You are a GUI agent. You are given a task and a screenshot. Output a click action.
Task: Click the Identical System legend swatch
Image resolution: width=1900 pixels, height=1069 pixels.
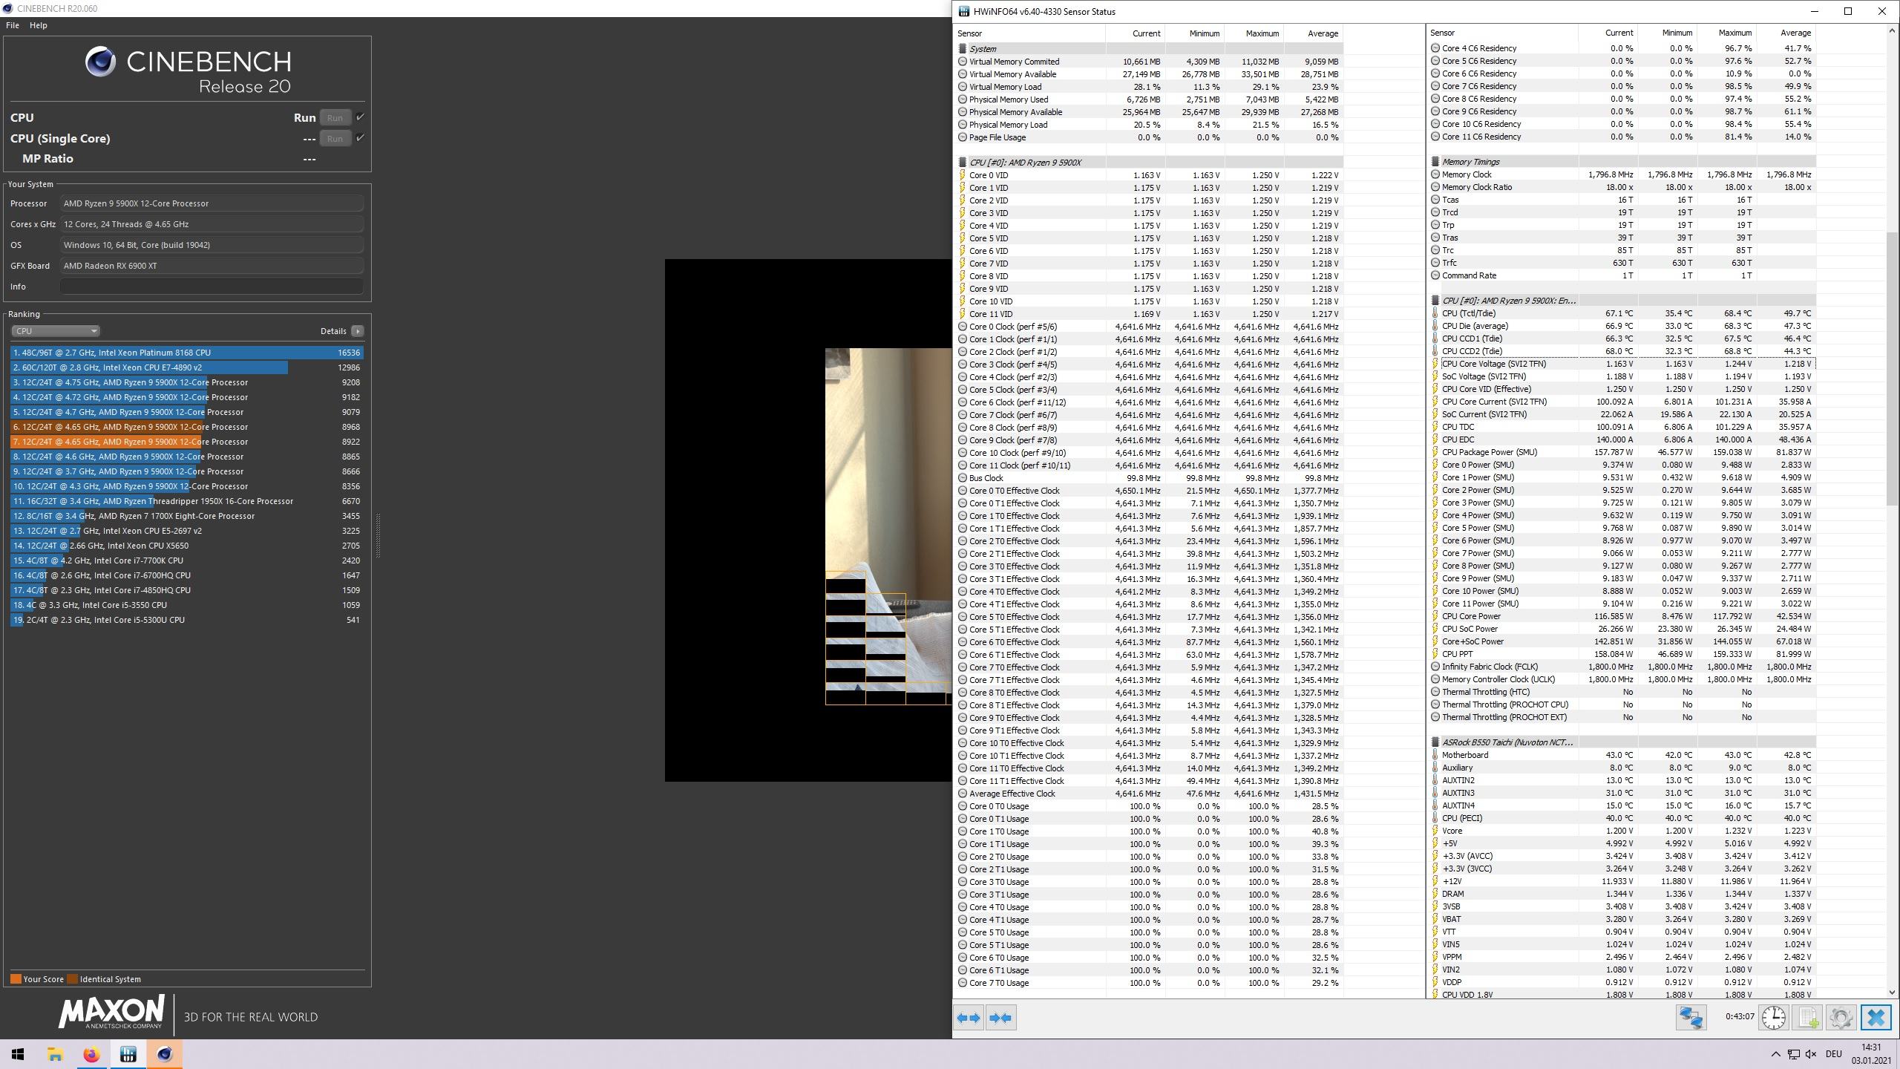(x=72, y=979)
